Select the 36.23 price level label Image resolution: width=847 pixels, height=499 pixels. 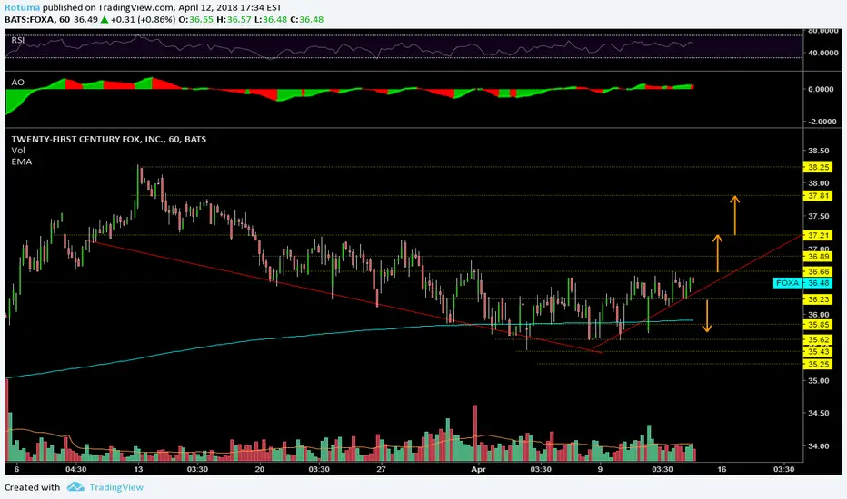coord(818,299)
